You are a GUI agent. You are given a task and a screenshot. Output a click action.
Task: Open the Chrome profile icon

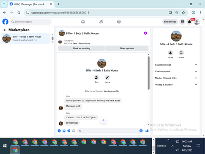tap(193, 13)
